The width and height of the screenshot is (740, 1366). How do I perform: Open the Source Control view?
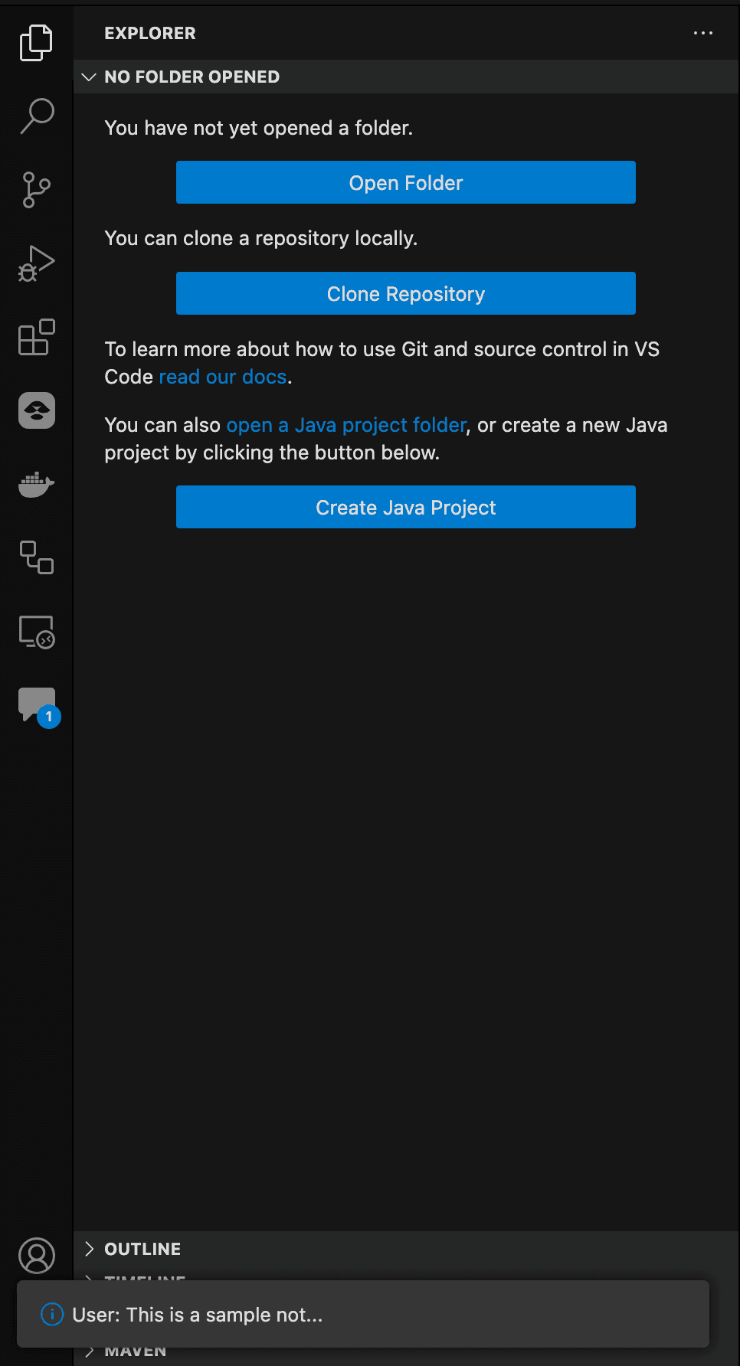click(36, 190)
